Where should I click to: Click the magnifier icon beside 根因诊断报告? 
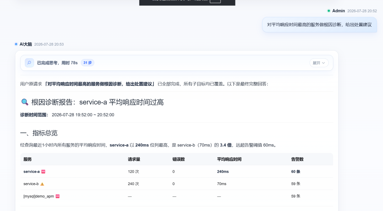click(25, 102)
